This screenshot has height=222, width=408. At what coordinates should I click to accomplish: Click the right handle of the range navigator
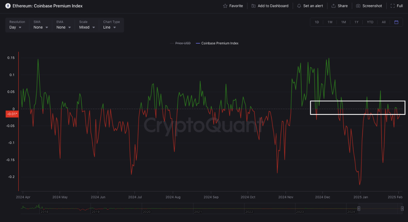(x=402, y=208)
